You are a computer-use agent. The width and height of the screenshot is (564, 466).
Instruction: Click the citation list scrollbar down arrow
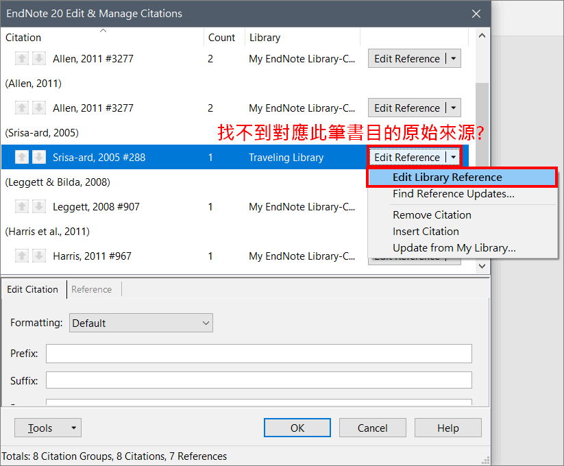pyautogui.click(x=482, y=266)
